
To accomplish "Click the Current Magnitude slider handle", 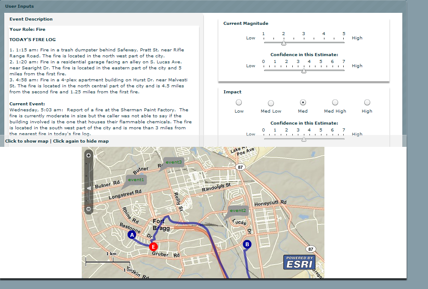I will (284, 43).
